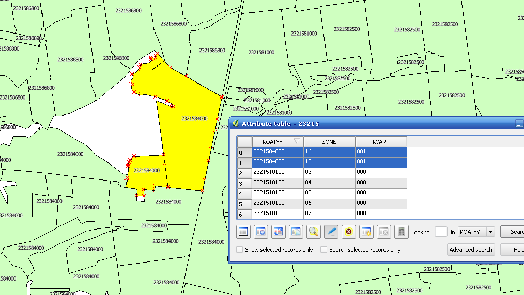Image resolution: width=524 pixels, height=295 pixels.
Task: Move selection to top of table
Action: coord(261,232)
